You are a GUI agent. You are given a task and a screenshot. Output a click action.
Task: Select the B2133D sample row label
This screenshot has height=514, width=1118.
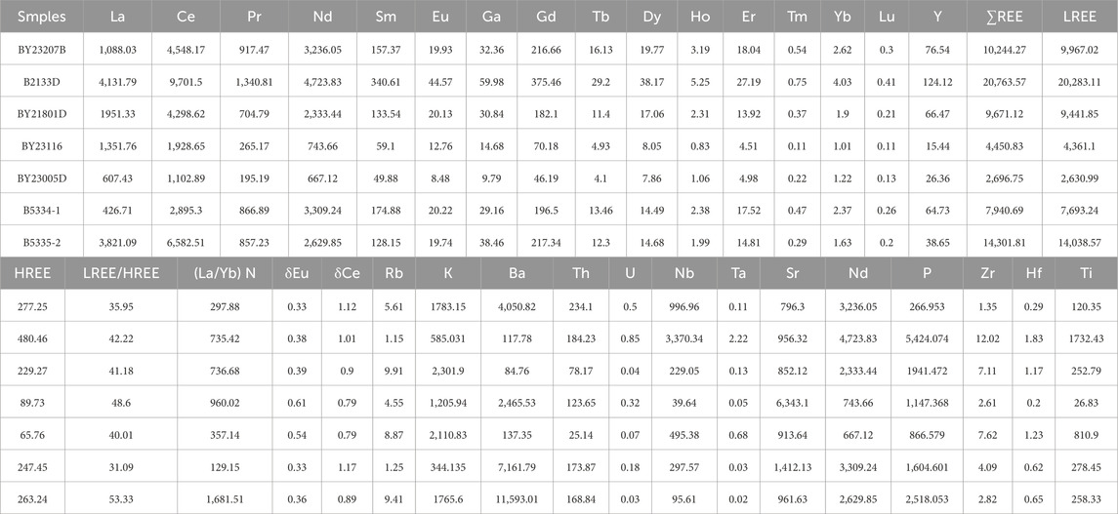click(x=41, y=81)
